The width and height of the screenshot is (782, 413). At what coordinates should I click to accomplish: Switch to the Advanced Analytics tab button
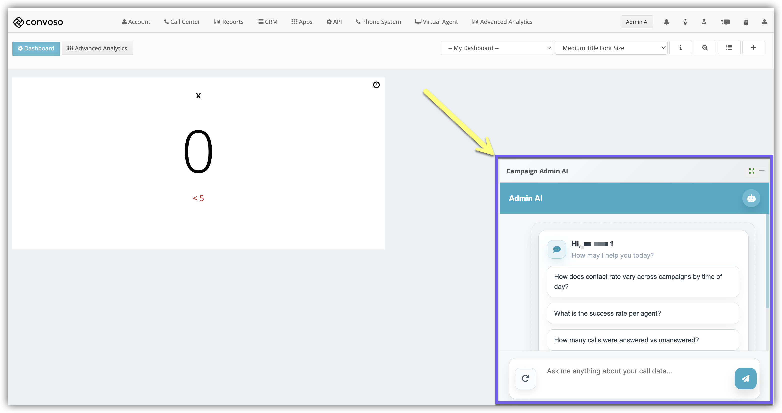pos(97,48)
